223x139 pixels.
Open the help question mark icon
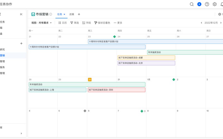[207, 4]
